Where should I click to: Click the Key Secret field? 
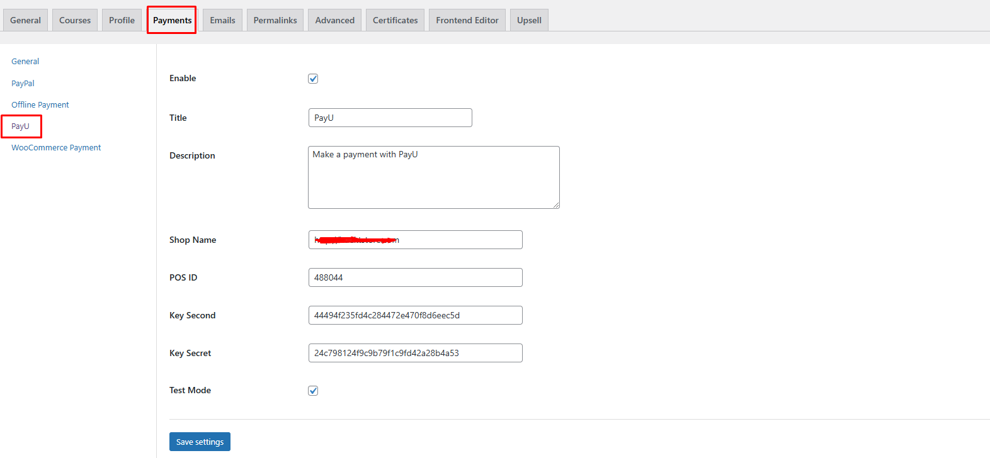pos(416,353)
